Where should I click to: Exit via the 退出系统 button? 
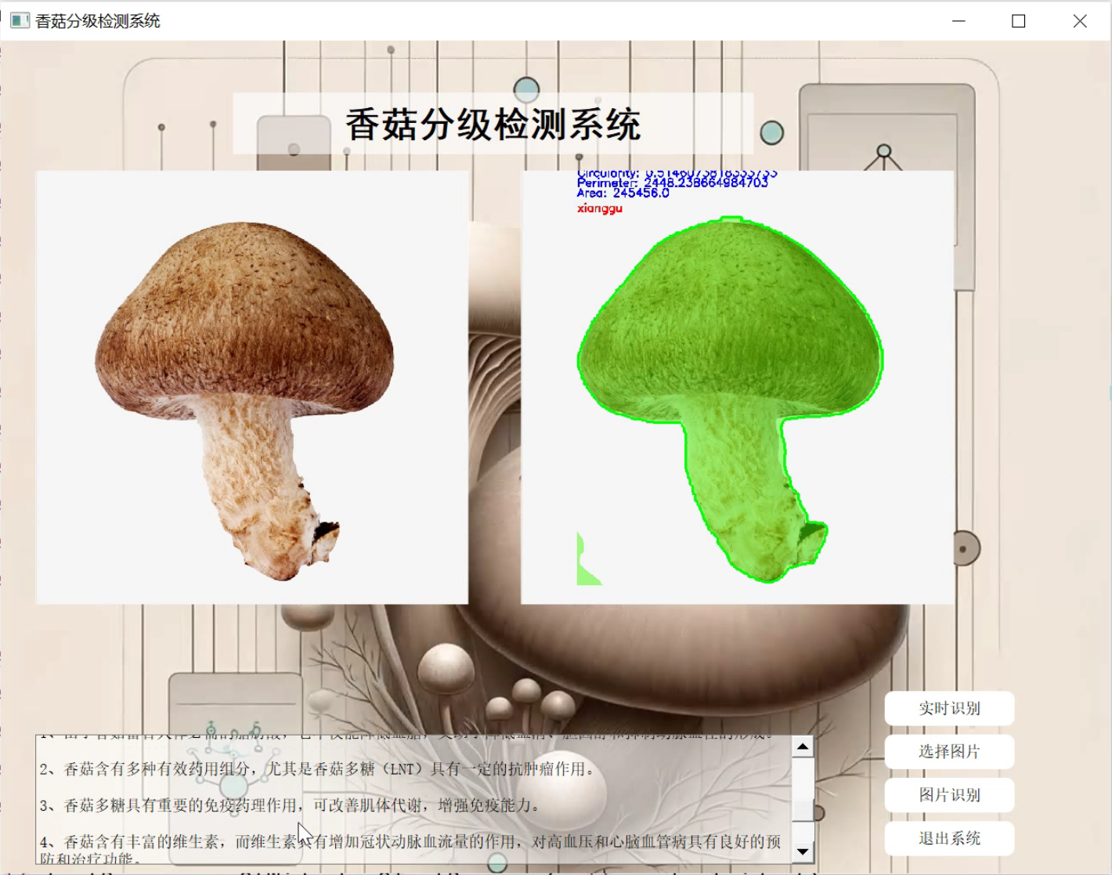949,838
